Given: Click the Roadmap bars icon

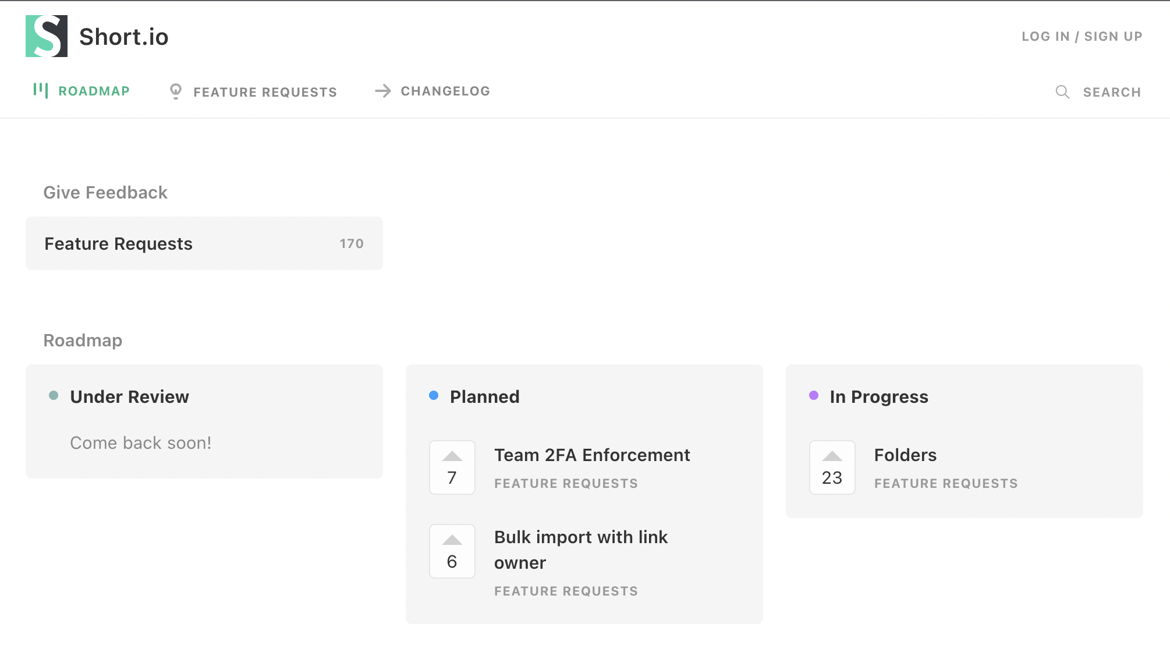Looking at the screenshot, I should [x=40, y=90].
